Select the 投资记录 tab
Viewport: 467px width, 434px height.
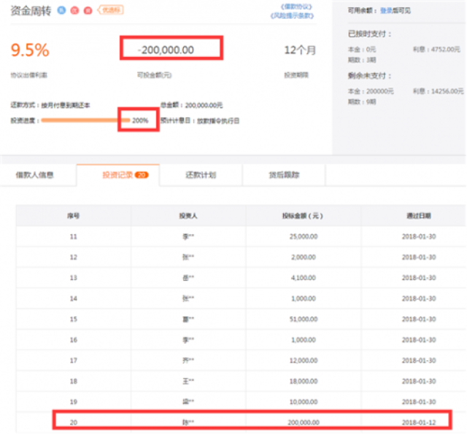pos(117,175)
